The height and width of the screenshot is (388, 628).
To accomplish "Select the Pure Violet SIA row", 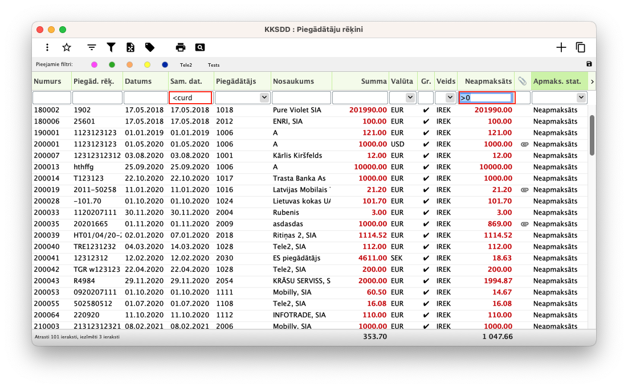I will (x=310, y=110).
